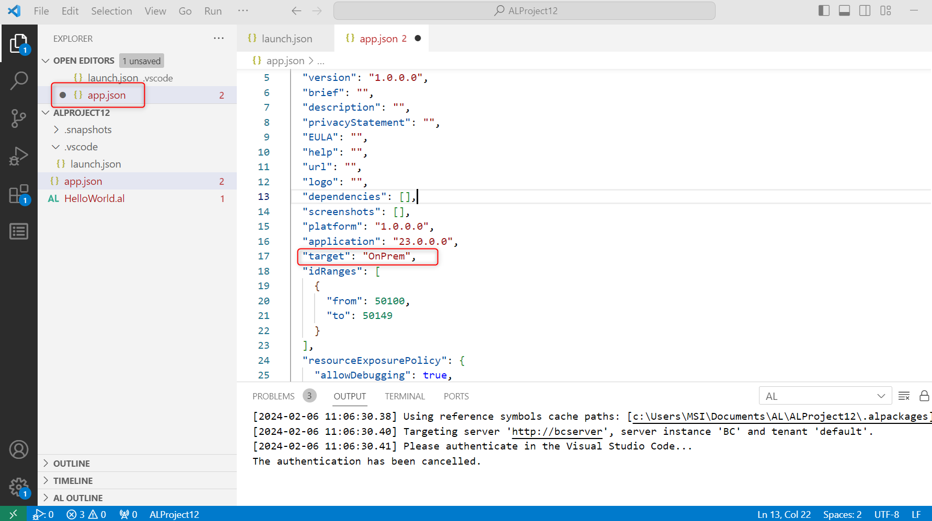Click the remote window status bar icon
The image size is (932, 521).
click(13, 514)
